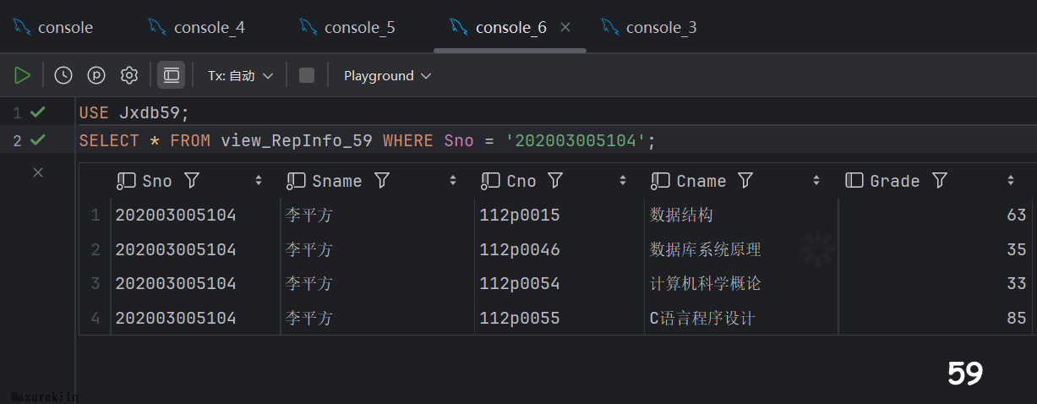
Task: Click the grey Stop execution square
Action: [307, 75]
